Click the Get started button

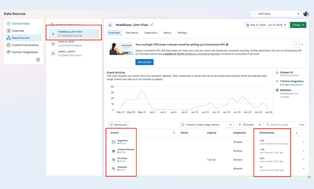pyautogui.click(x=145, y=62)
